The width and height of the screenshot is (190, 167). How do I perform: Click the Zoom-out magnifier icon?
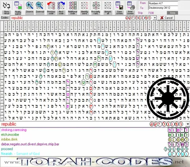coord(40,5)
